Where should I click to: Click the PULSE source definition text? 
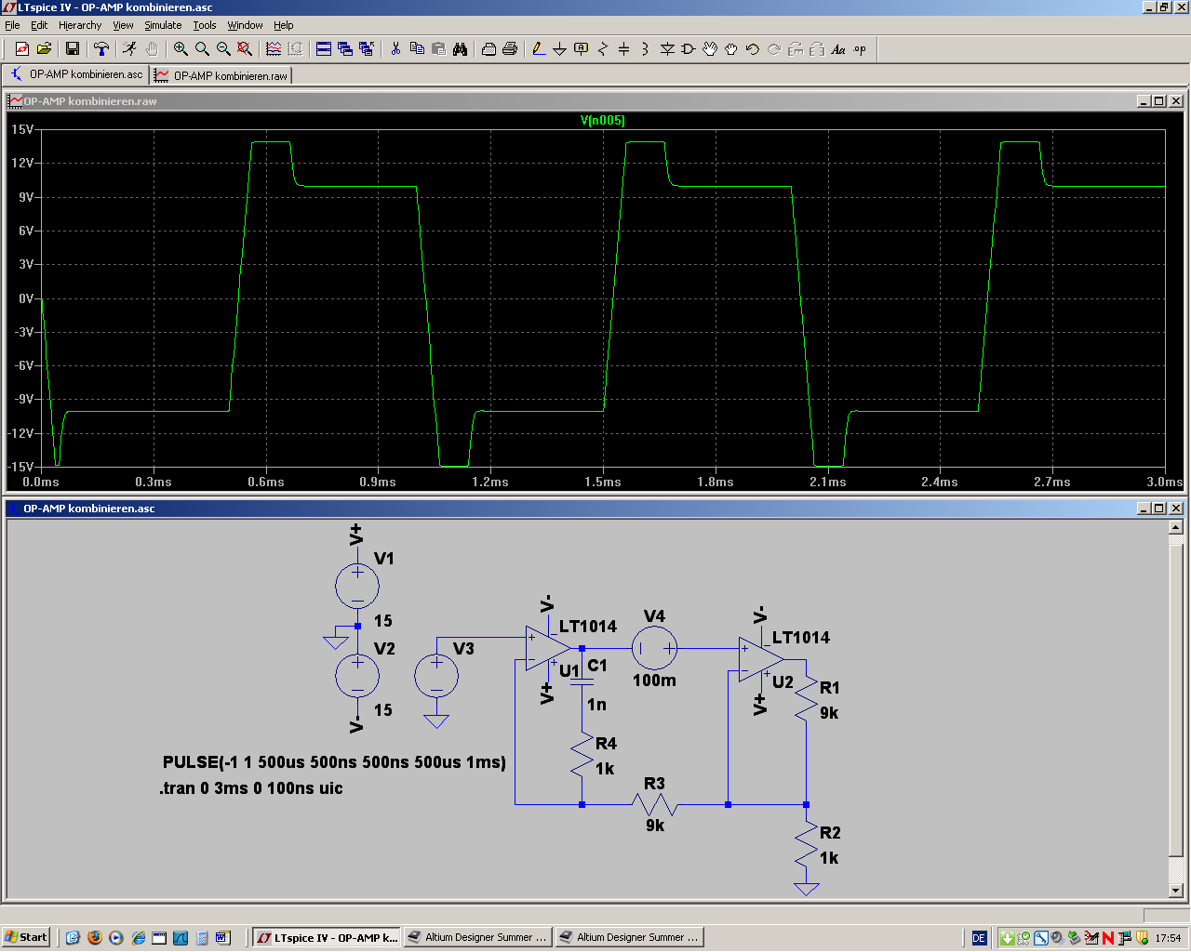[x=334, y=762]
